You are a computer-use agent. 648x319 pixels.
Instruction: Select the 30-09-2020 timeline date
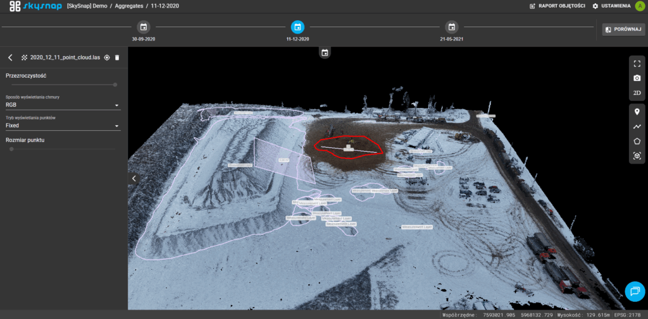(144, 27)
